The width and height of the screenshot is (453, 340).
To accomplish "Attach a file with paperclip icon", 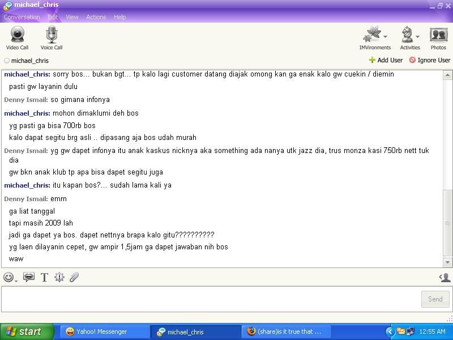I will 74,277.
